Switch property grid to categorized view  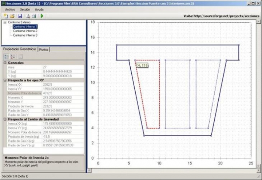6,56
